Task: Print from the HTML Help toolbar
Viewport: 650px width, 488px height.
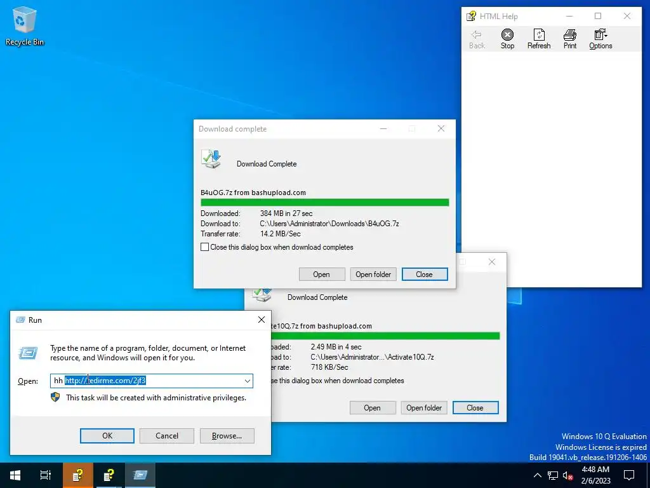Action: 570,39
